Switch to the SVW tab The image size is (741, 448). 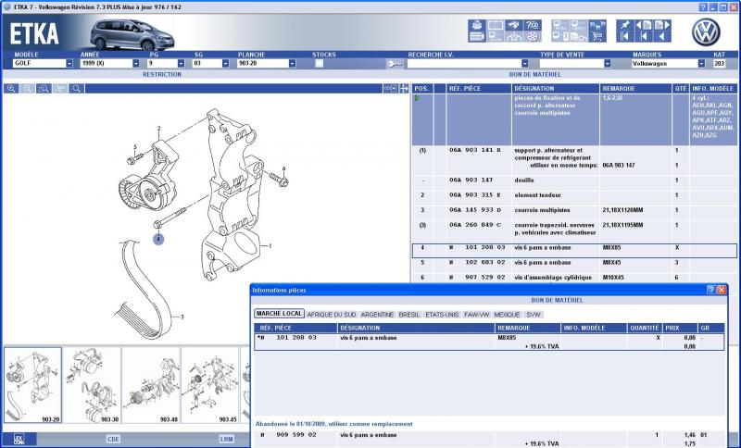point(534,315)
